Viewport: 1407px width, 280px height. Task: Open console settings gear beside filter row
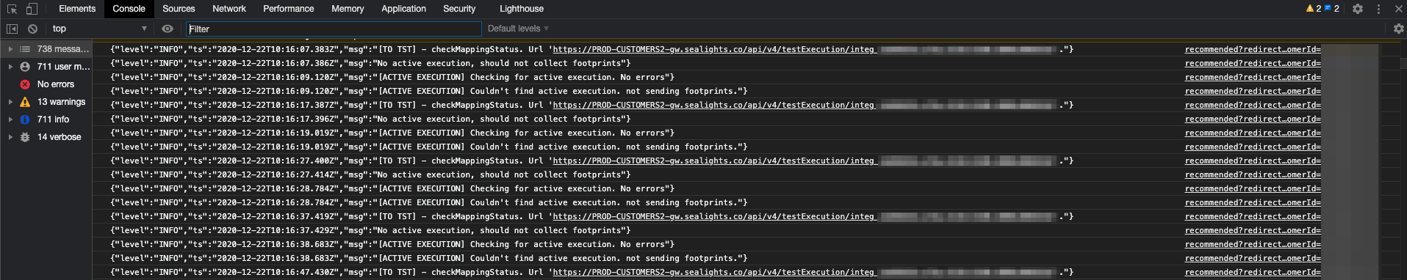(x=1399, y=29)
